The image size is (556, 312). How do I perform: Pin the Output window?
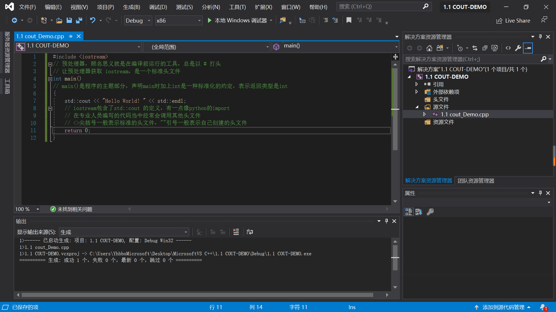(x=386, y=221)
